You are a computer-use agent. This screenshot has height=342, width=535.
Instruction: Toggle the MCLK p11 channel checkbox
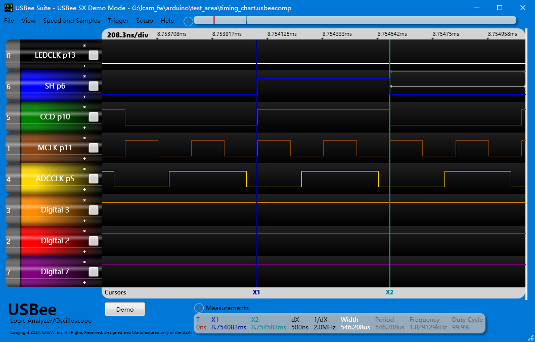click(94, 148)
